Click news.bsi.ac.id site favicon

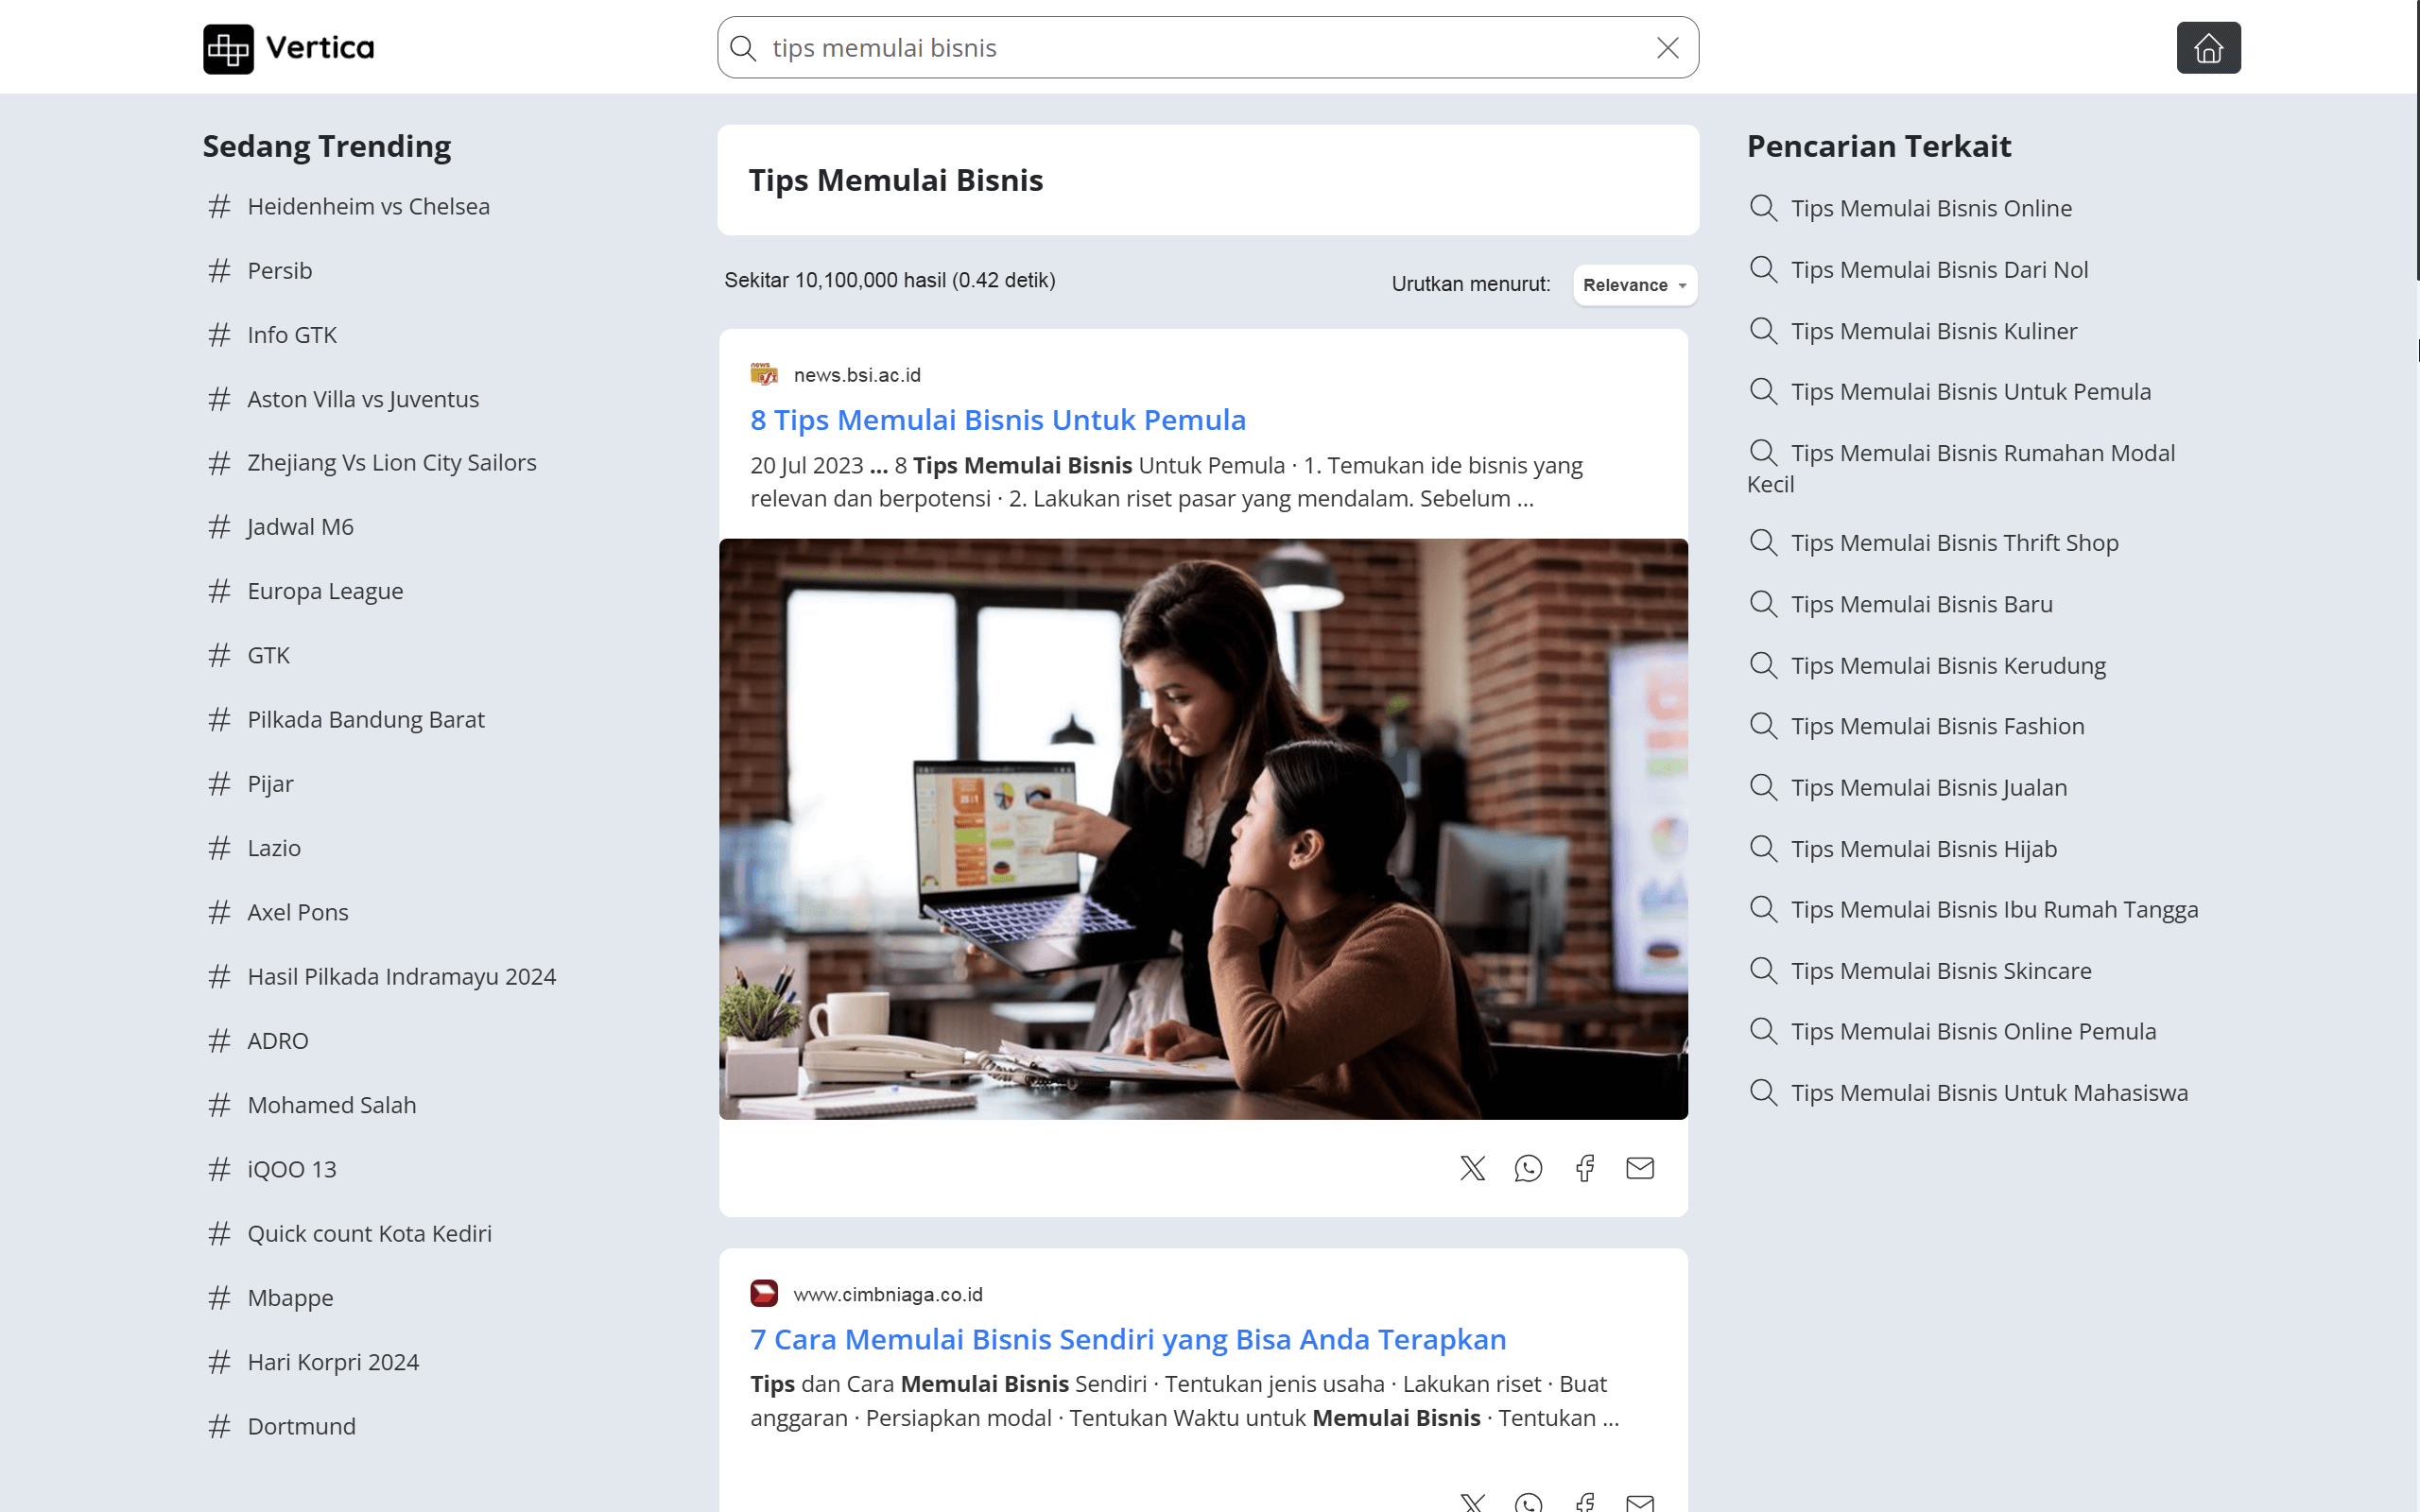tap(764, 375)
